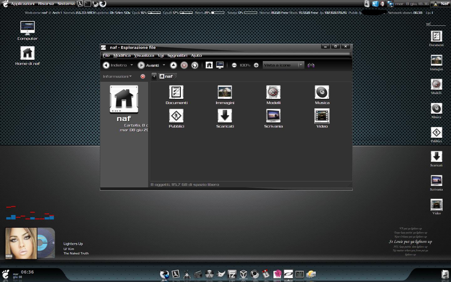Click the date and time clock in the top panel
The height and width of the screenshot is (282, 451).
[412, 4]
